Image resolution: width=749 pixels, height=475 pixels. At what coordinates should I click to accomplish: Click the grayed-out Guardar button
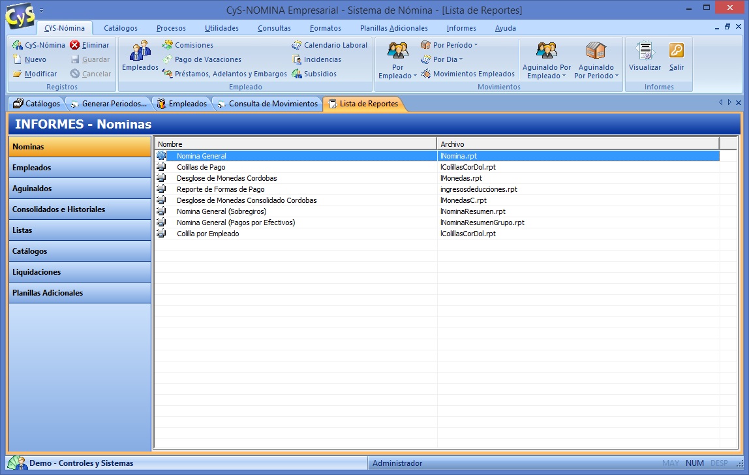(x=90, y=59)
